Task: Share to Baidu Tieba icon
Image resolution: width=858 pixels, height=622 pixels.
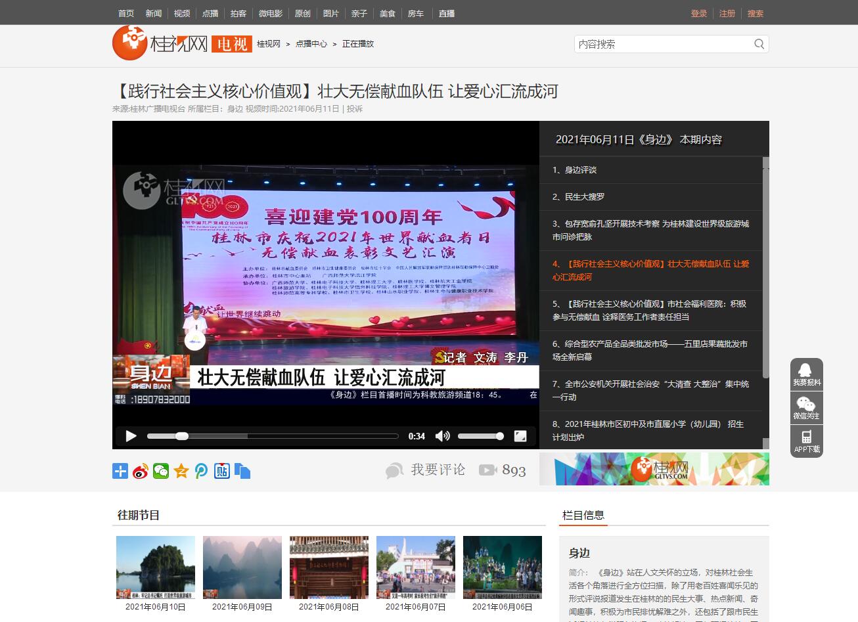Action: coord(222,471)
